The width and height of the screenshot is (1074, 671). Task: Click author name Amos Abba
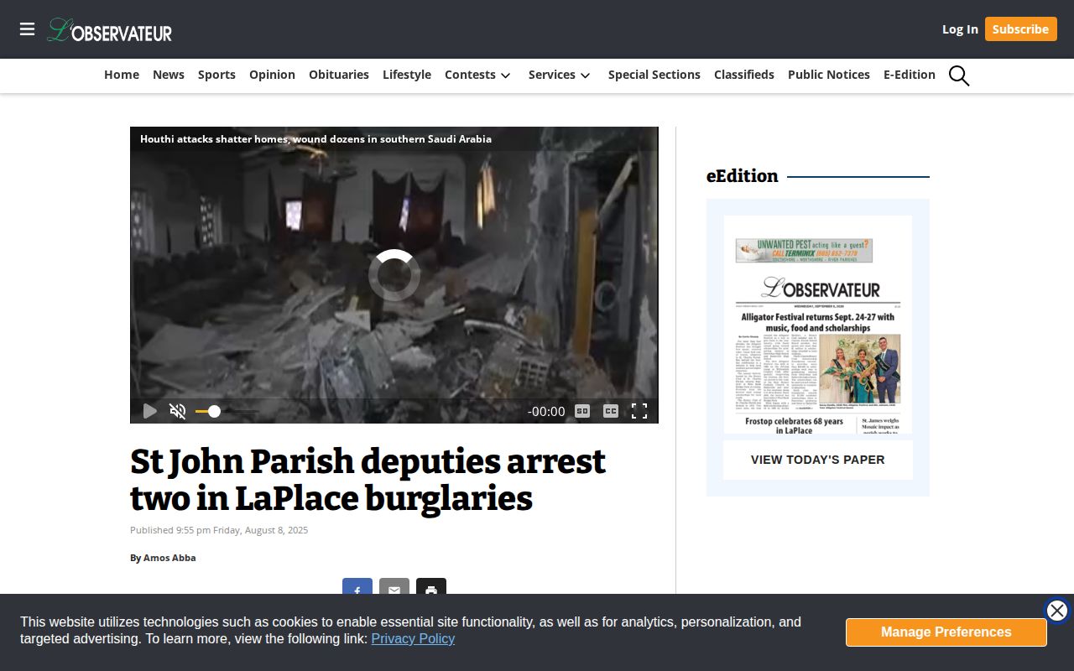tap(169, 558)
